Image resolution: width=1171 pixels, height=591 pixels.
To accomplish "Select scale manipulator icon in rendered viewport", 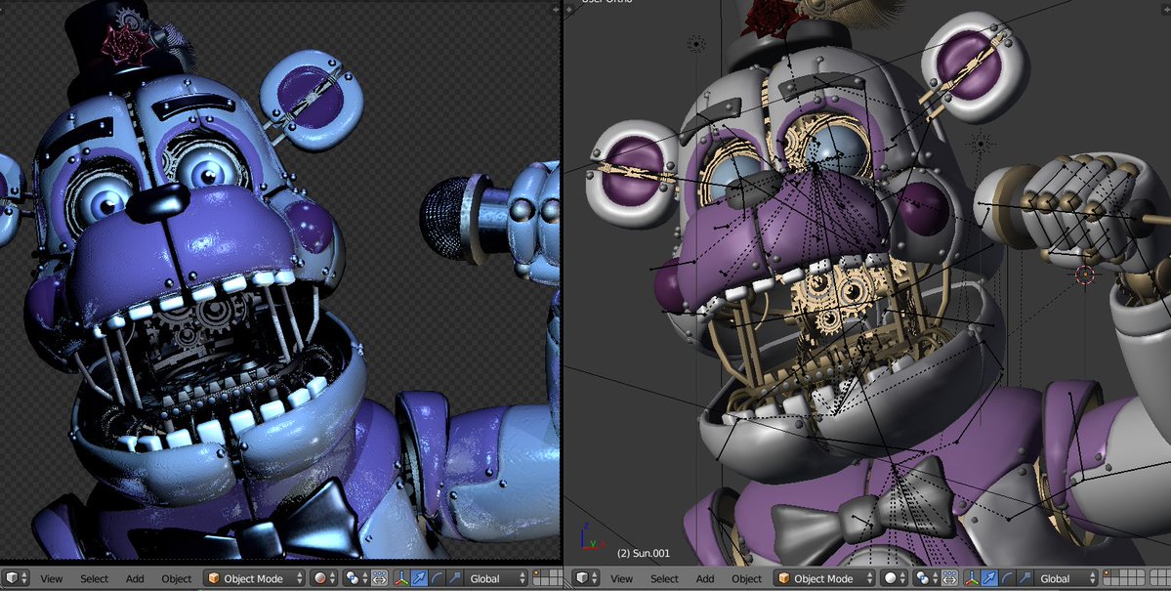I will point(454,578).
